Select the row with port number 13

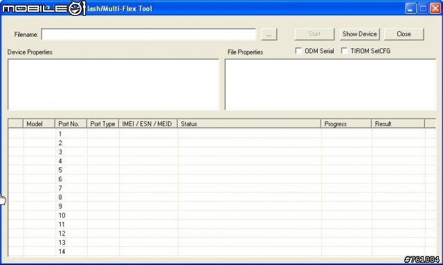tap(222, 242)
